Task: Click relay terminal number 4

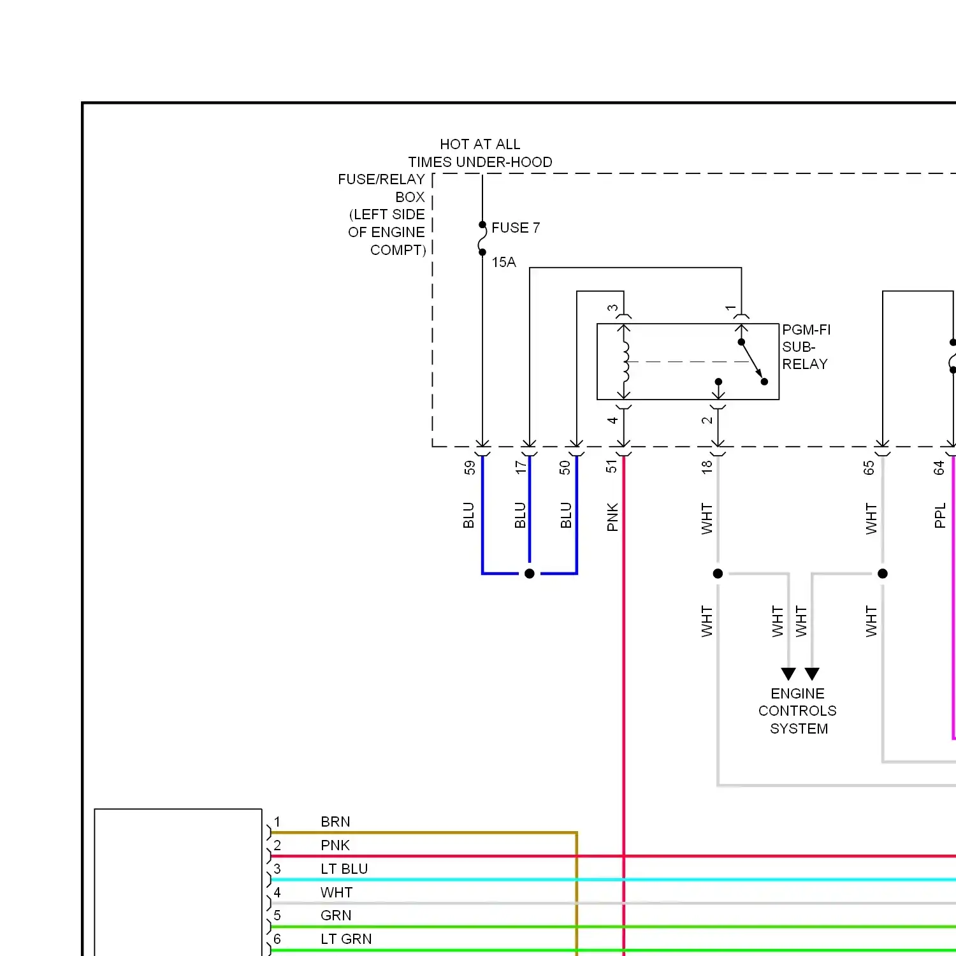Action: pyautogui.click(x=612, y=420)
